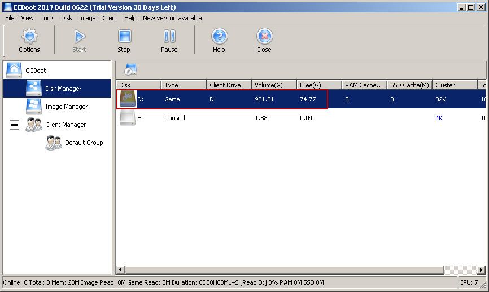Screen dimensions: 489x292
Task: Click the Unused type cell
Action: [x=174, y=118]
